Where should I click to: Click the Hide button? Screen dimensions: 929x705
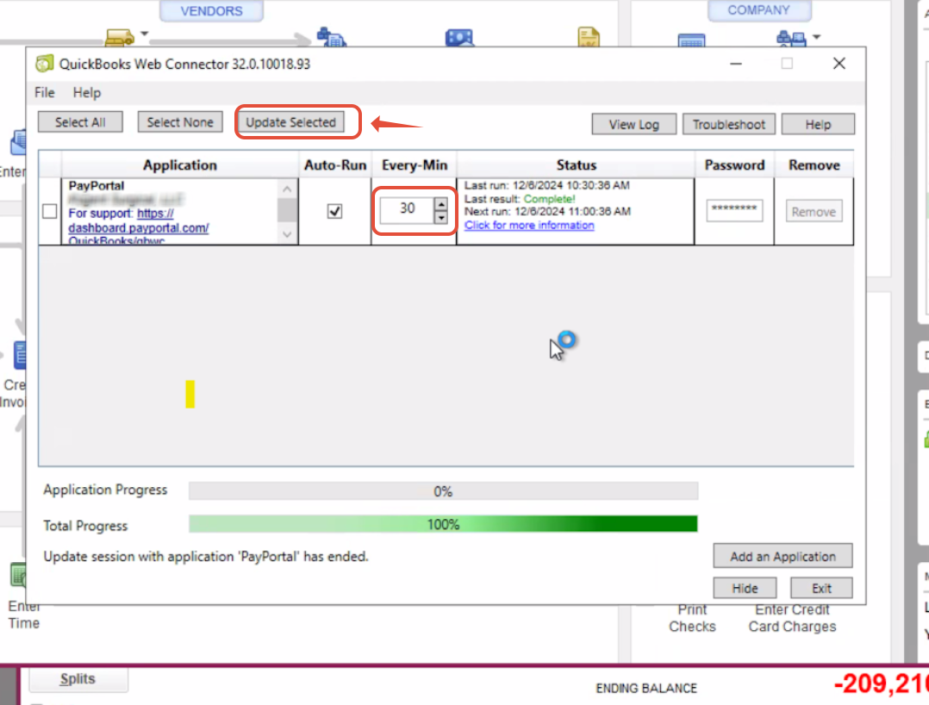(x=745, y=588)
